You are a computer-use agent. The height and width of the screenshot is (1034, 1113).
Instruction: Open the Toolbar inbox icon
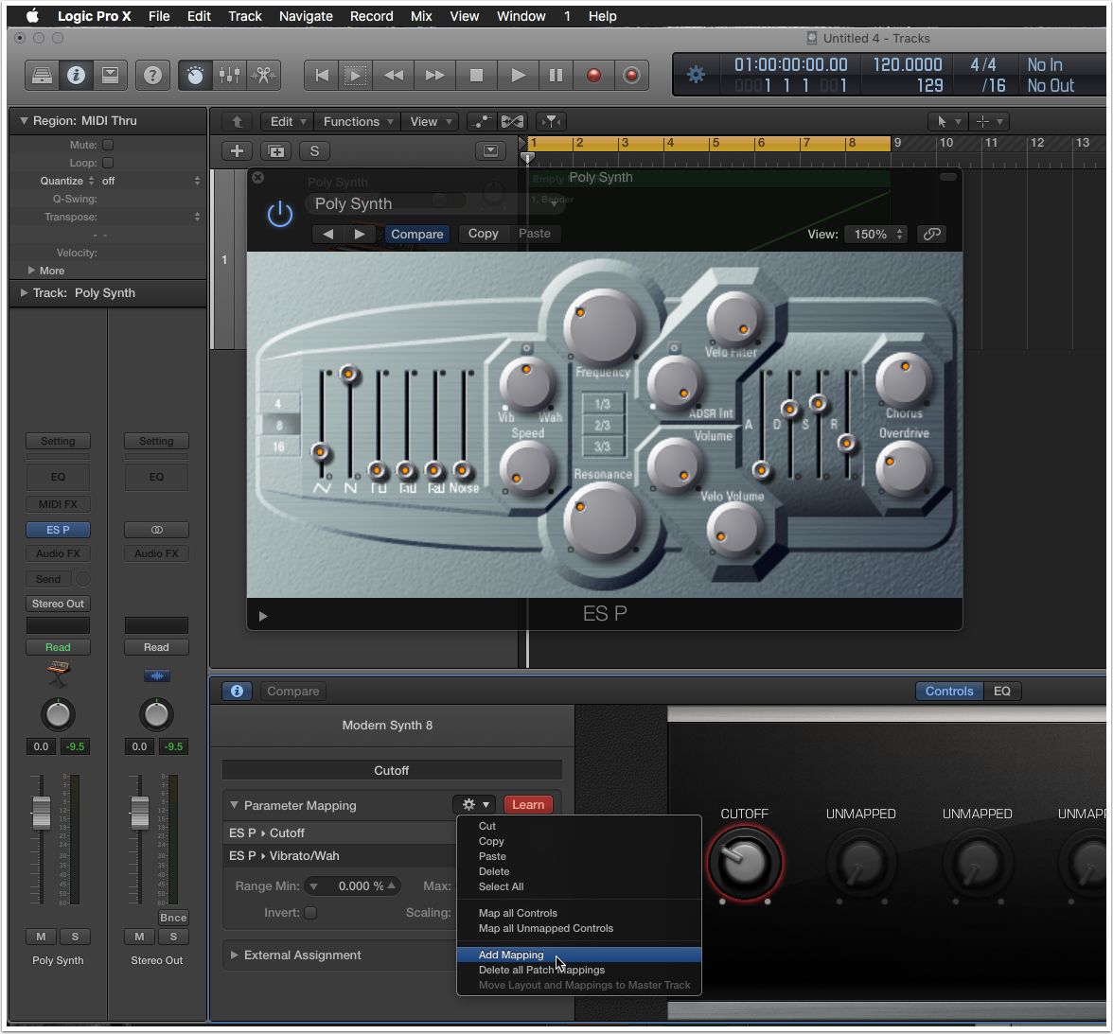coord(110,76)
